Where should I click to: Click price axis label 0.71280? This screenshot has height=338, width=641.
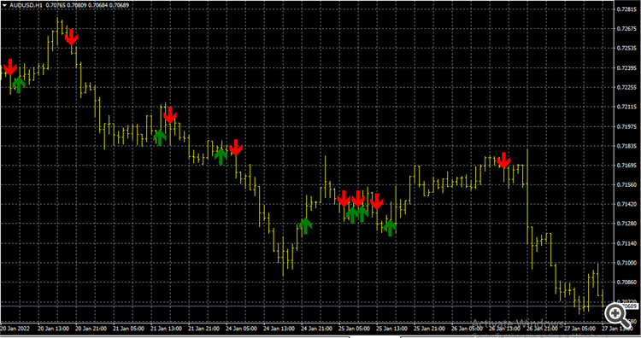627,224
